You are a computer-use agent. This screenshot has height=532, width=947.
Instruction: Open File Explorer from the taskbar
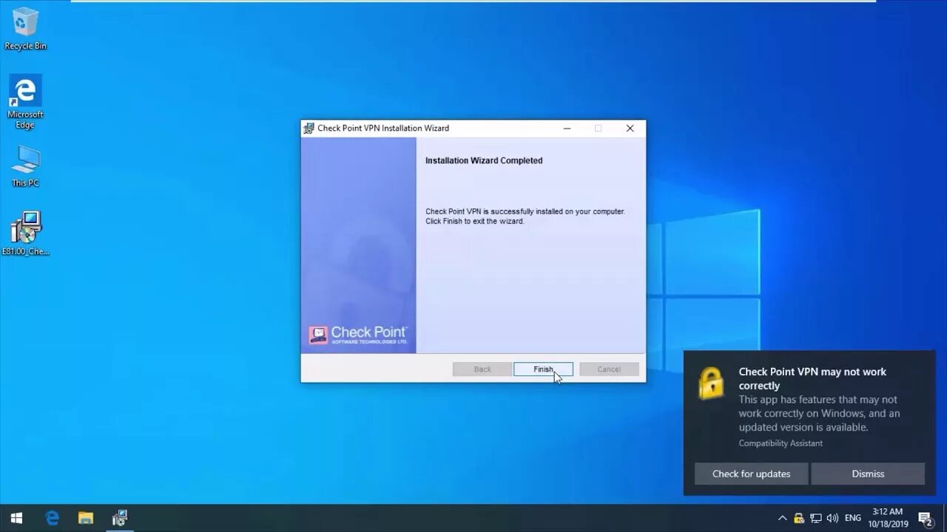(x=86, y=518)
